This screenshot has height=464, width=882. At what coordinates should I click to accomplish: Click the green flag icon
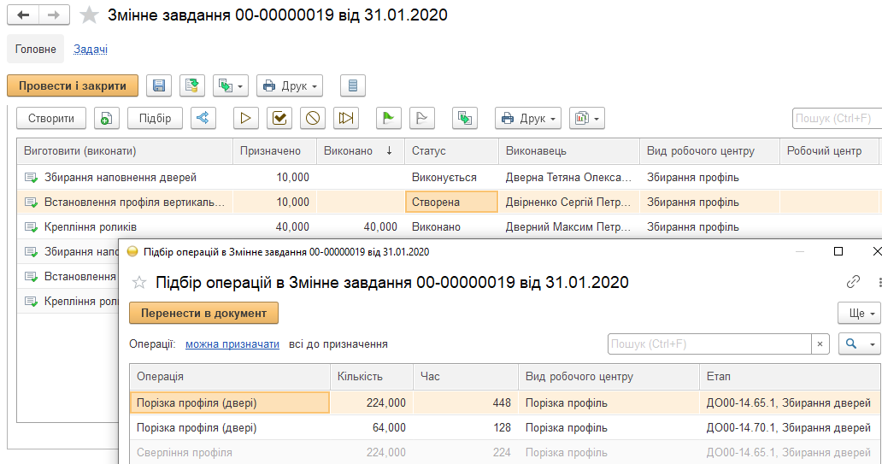click(387, 118)
